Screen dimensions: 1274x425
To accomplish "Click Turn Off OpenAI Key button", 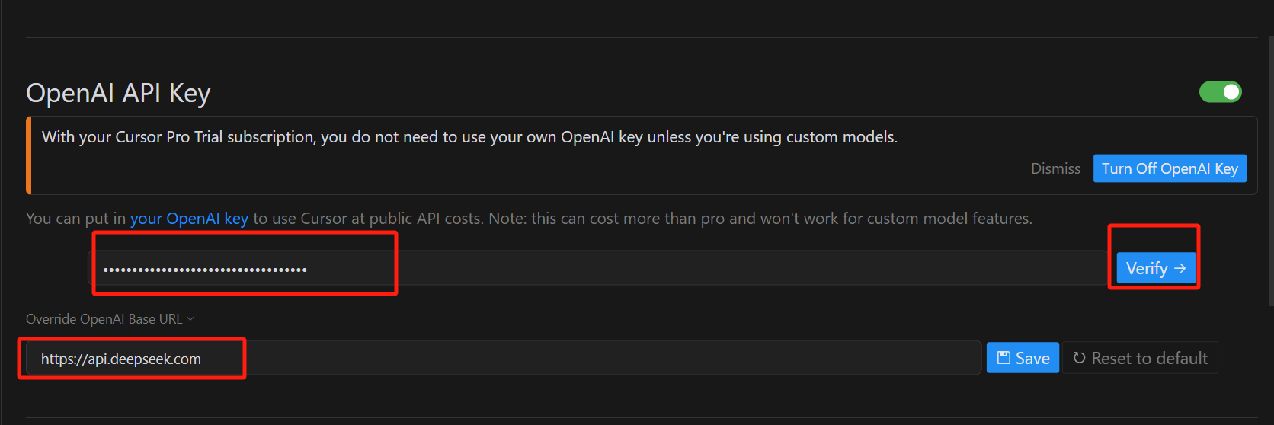I will tap(1170, 168).
